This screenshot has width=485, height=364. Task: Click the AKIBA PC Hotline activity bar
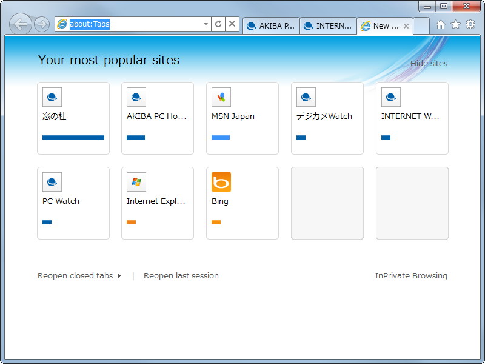coord(136,137)
